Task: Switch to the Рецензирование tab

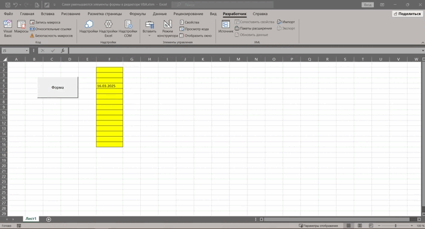Action: click(188, 14)
